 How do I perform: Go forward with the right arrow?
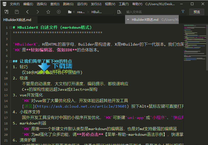[38, 12]
